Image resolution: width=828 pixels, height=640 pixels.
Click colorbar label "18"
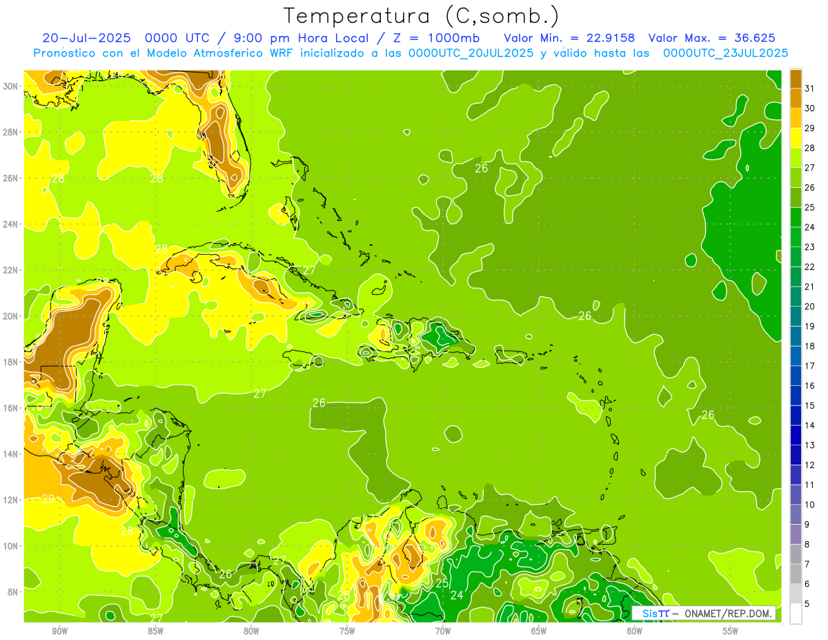click(x=809, y=346)
